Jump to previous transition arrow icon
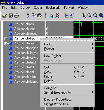104x110 pixels. pyautogui.click(x=66, y=16)
